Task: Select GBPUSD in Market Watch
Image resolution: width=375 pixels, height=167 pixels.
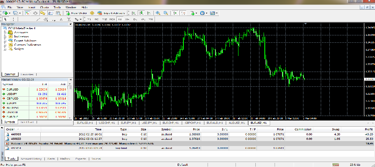Action: (x=34, y=98)
